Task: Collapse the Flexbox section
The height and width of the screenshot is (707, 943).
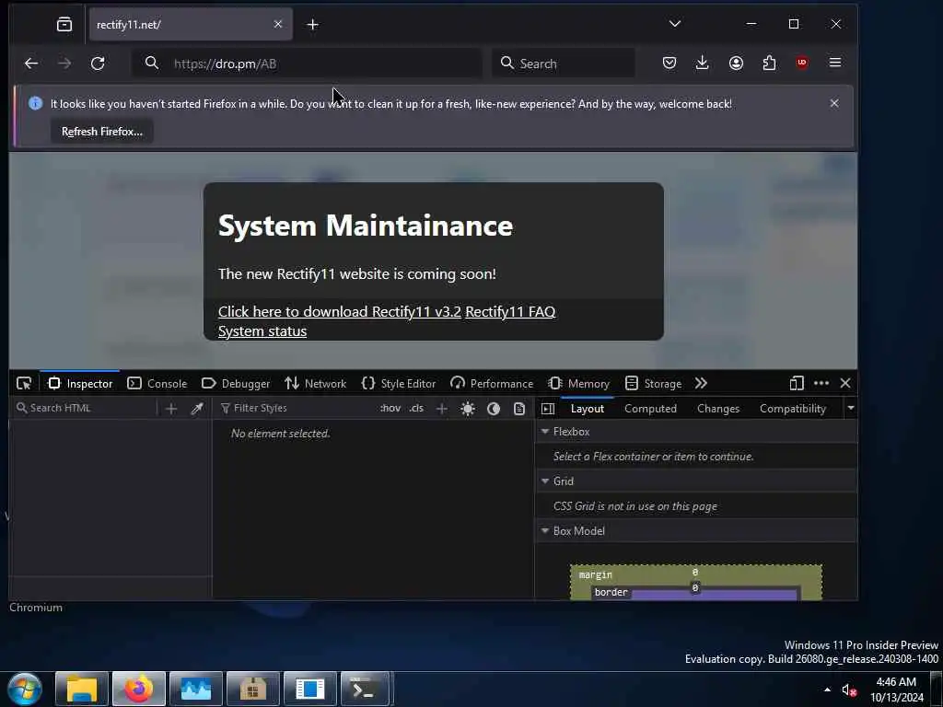Action: (x=545, y=432)
